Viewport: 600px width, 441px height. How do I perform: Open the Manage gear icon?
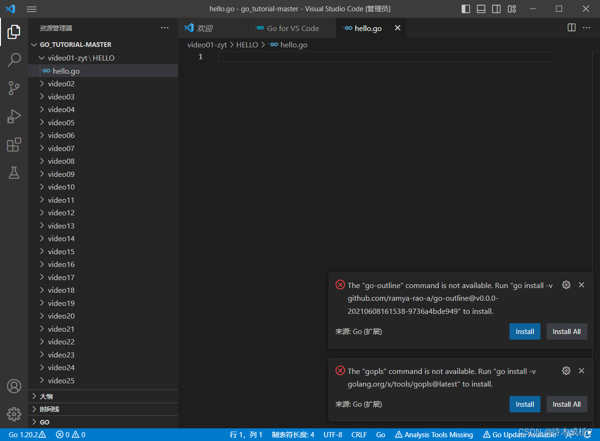pos(14,414)
